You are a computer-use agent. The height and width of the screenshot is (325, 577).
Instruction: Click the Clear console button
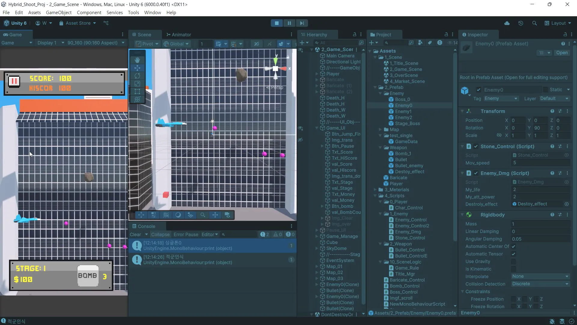pos(135,234)
